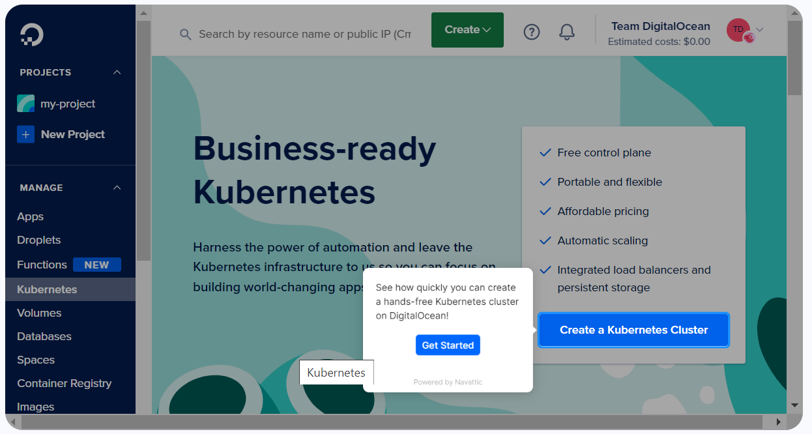The height and width of the screenshot is (434, 812).
Task: Click the plus icon beside New Project
Action: [26, 134]
